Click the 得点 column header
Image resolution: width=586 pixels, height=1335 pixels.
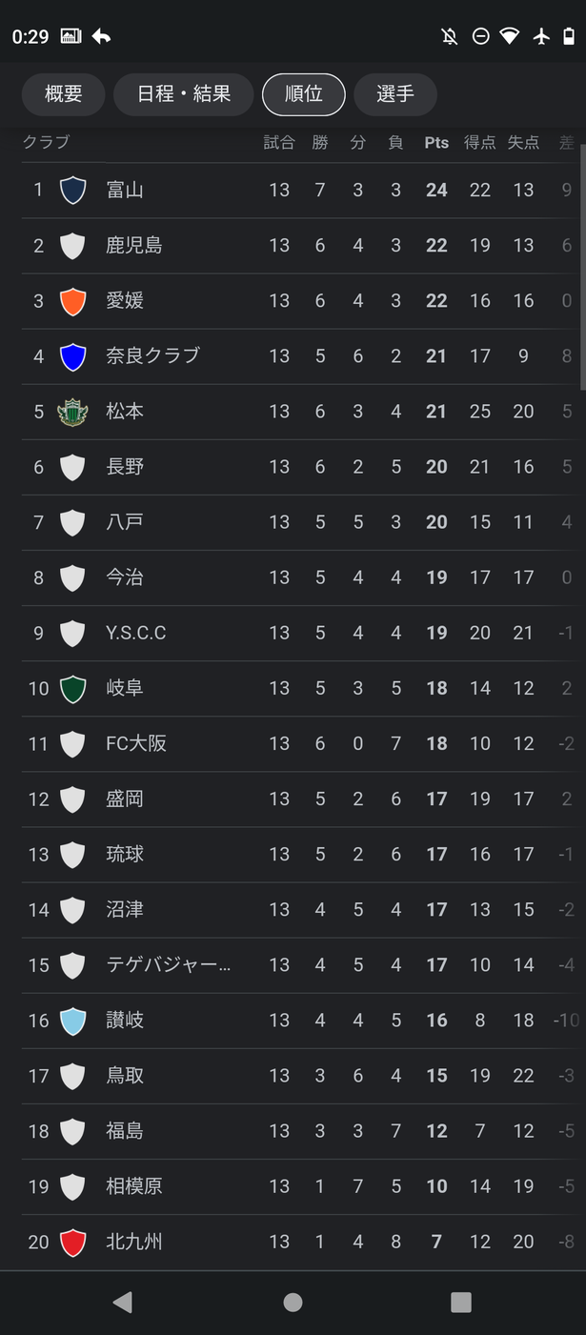click(x=480, y=143)
